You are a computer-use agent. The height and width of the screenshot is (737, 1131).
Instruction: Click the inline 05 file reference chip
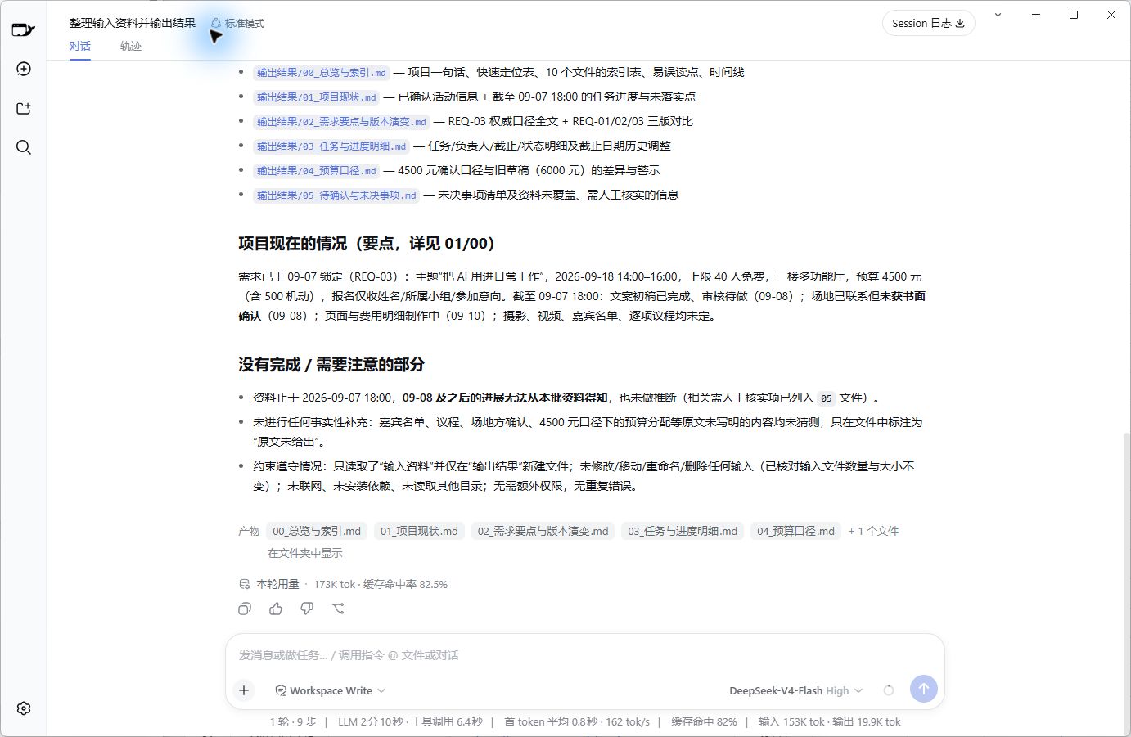(827, 398)
